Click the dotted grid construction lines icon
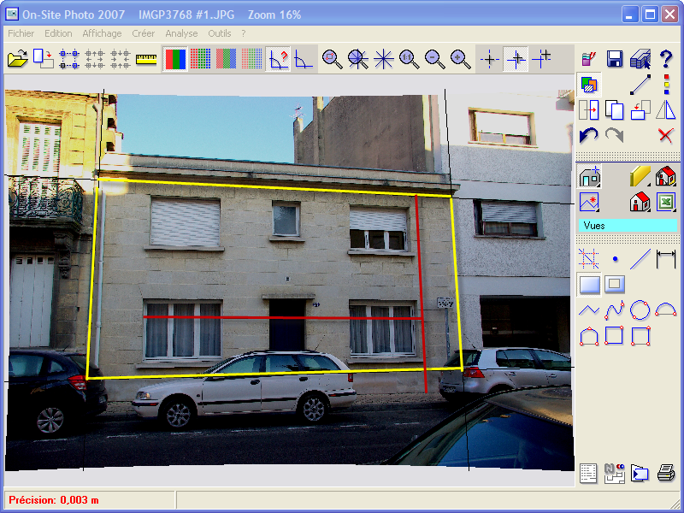 pos(589,259)
